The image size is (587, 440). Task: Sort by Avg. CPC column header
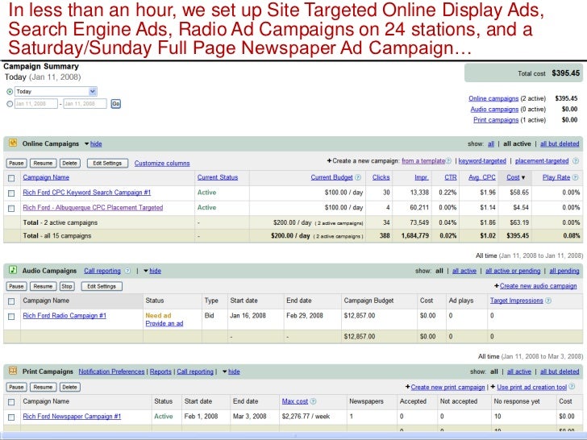pos(482,177)
